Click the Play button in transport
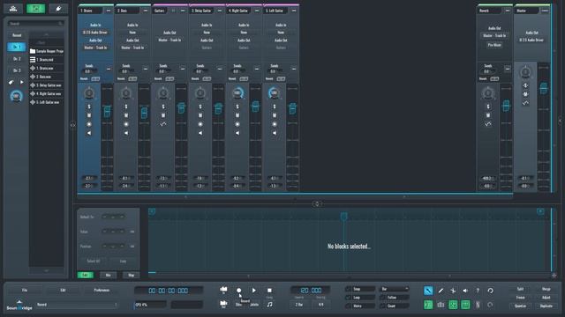 [x=254, y=291]
